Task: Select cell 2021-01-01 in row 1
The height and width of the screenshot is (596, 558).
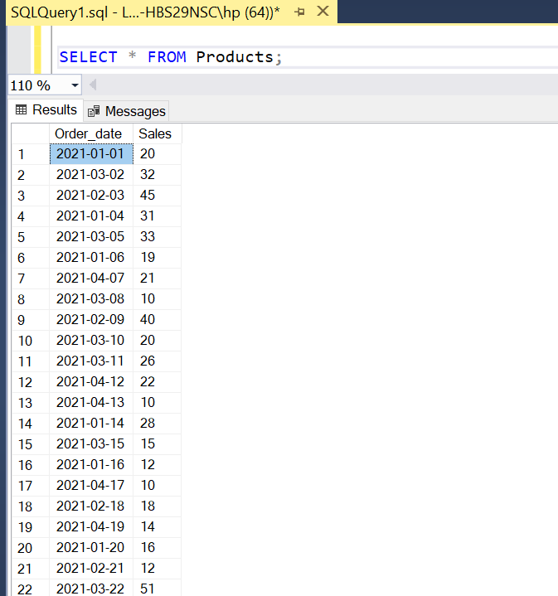Action: pos(91,154)
